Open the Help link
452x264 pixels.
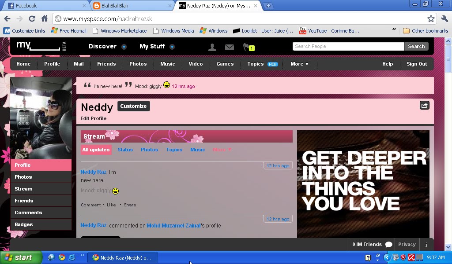388,64
